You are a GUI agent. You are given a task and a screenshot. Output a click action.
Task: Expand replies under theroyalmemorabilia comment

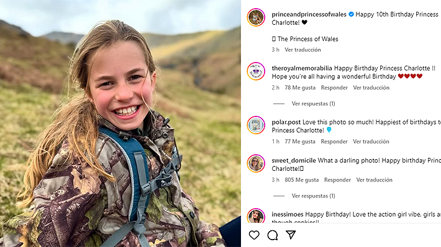pyautogui.click(x=313, y=103)
